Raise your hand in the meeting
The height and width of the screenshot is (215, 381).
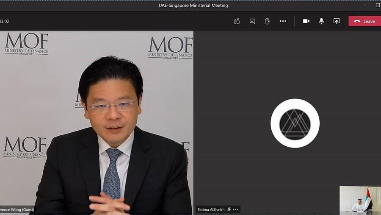tap(267, 21)
